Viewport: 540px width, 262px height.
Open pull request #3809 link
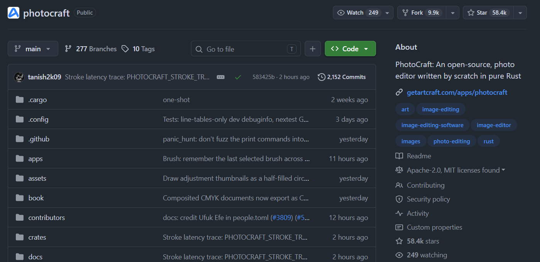(282, 218)
